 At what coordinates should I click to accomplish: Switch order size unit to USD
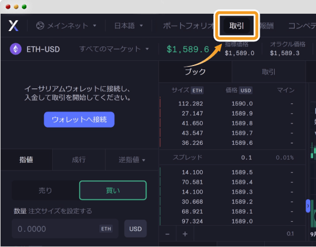point(136,229)
